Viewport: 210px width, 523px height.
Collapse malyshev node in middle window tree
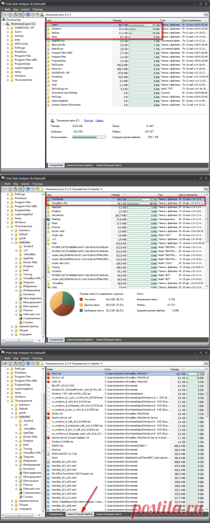[12, 242]
